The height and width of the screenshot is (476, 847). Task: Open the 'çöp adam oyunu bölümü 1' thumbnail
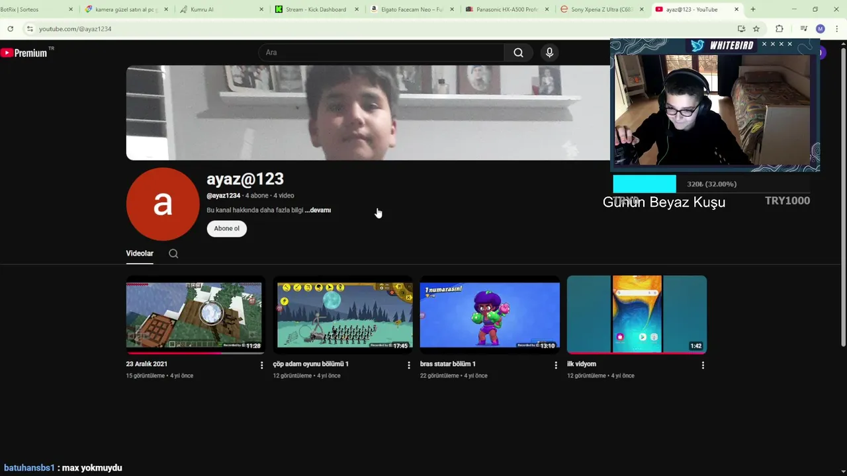343,315
